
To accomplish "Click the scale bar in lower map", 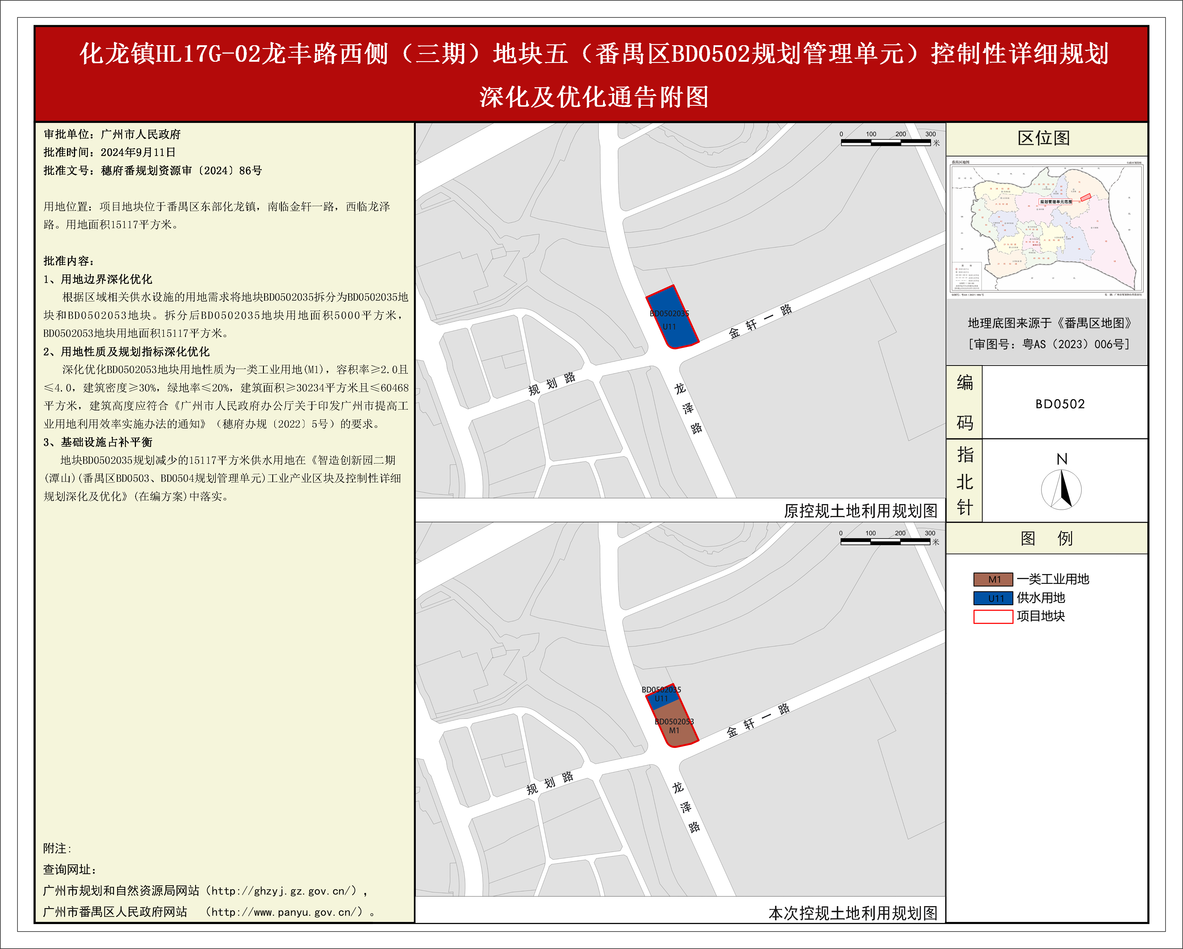I will click(885, 541).
